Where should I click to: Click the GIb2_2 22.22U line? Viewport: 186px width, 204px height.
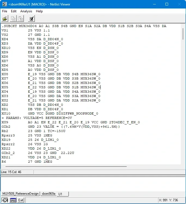pos(38,153)
